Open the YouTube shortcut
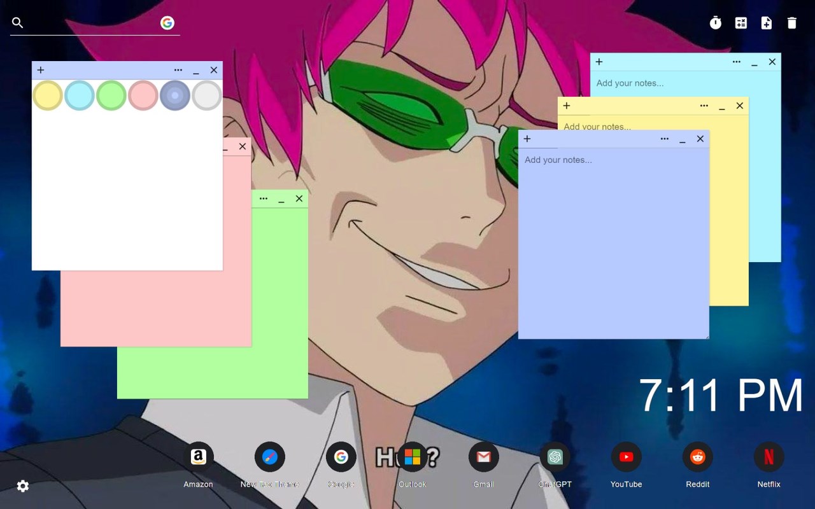 627,457
